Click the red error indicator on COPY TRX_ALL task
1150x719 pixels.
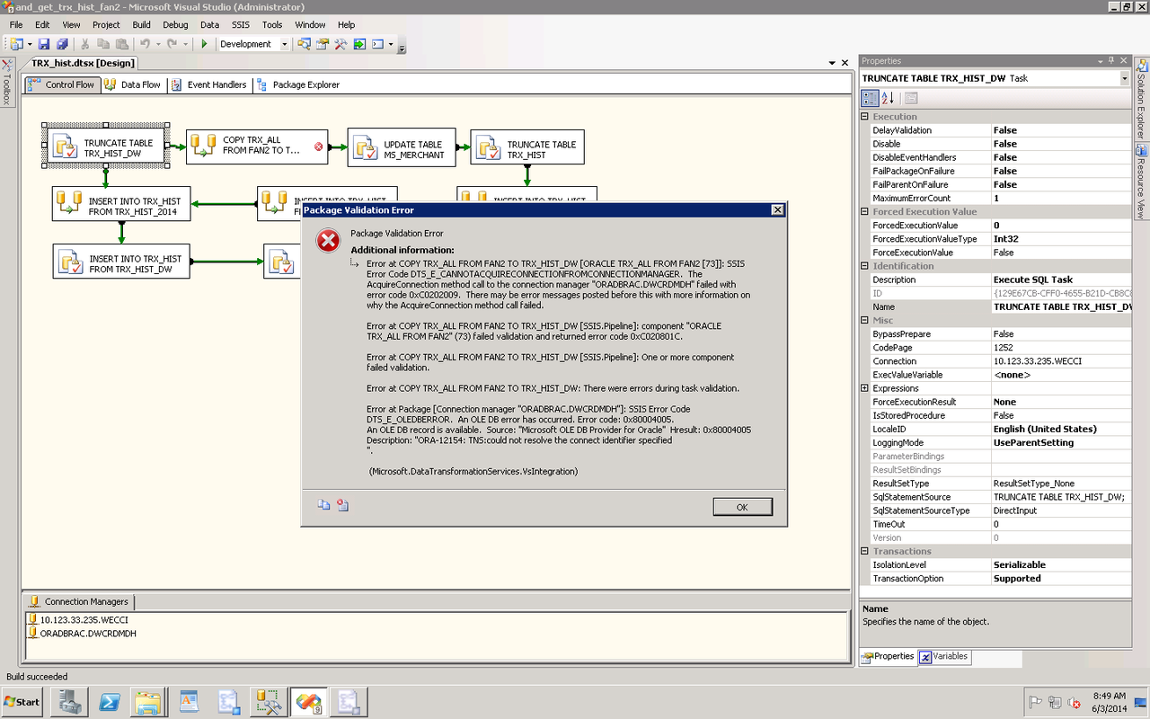[318, 146]
